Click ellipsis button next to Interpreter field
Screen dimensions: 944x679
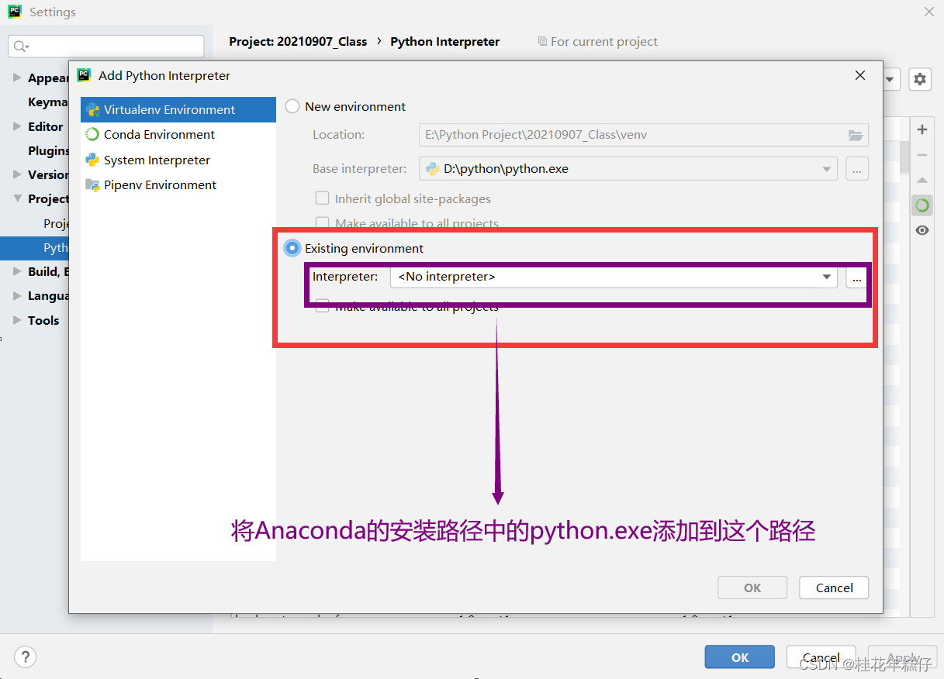856,277
